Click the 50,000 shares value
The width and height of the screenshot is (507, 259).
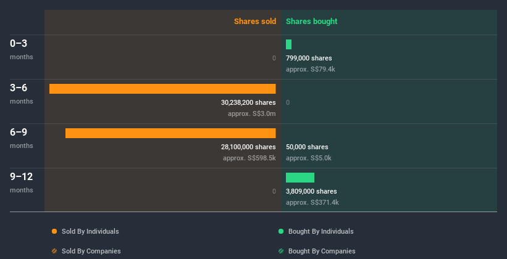[307, 147]
